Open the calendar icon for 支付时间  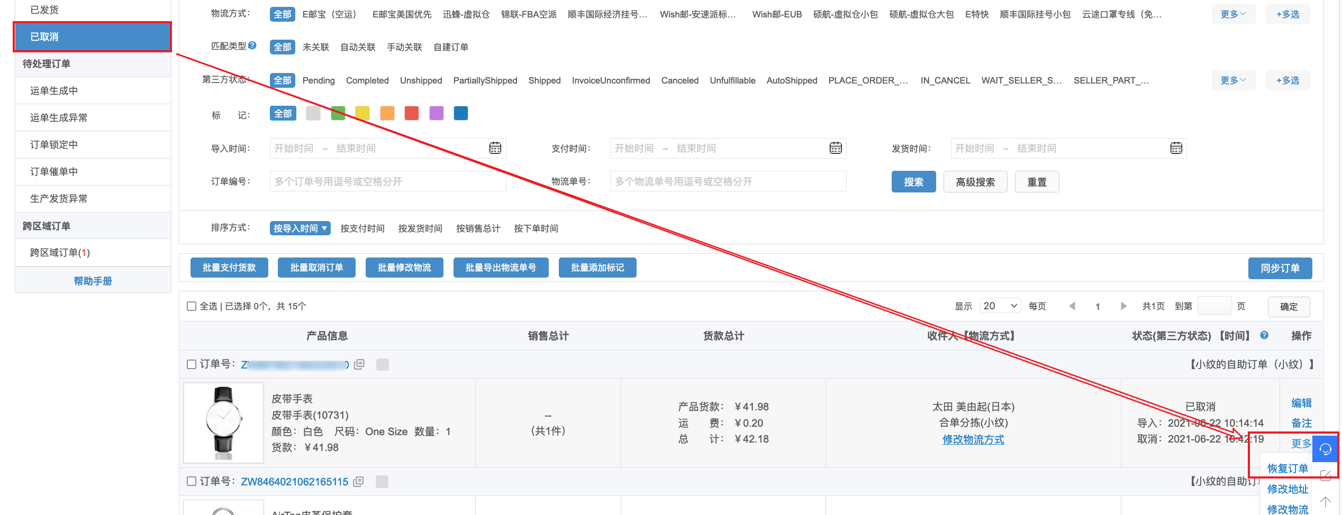click(x=835, y=148)
